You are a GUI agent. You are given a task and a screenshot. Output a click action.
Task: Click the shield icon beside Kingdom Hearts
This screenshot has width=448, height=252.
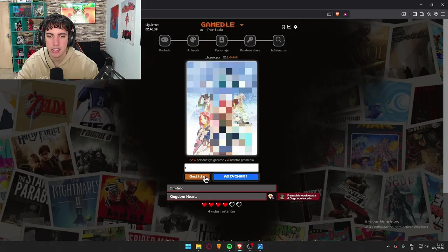(271, 197)
